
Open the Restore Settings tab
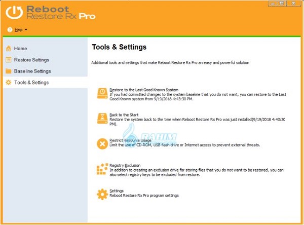(x=46, y=60)
